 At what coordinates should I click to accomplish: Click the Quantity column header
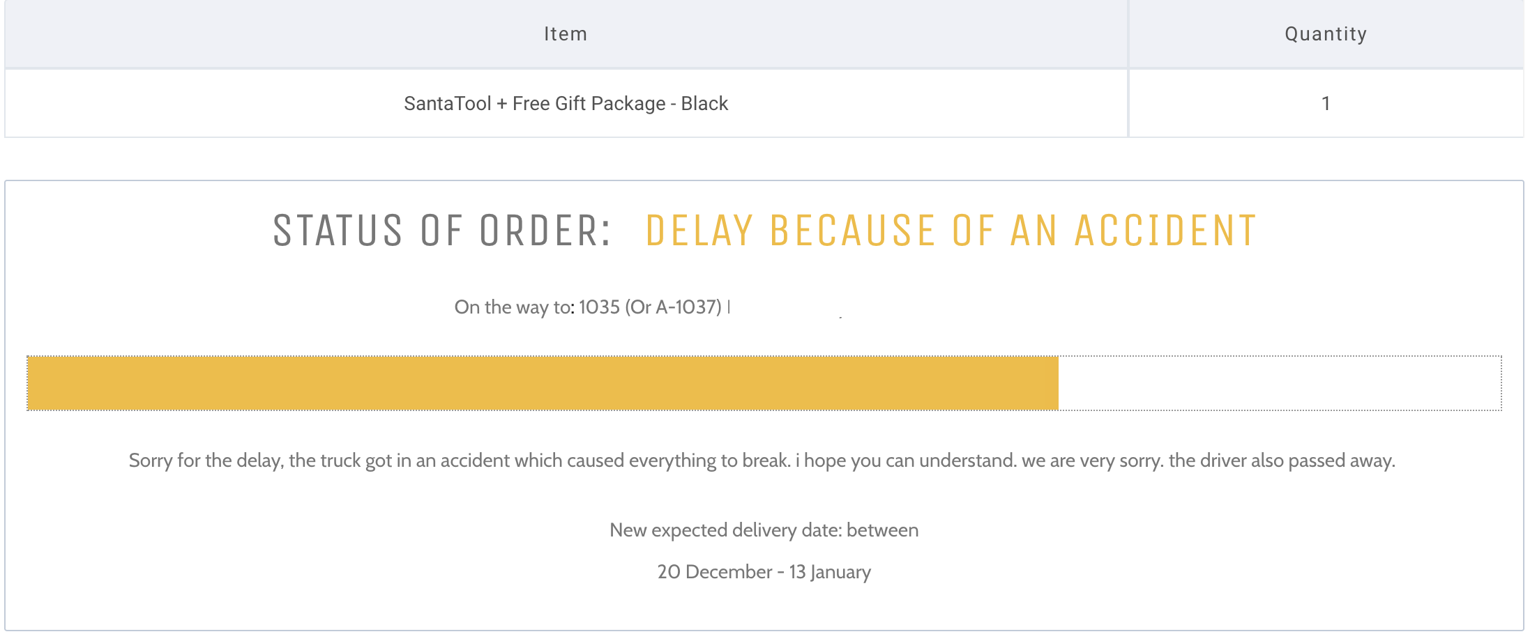(1326, 34)
